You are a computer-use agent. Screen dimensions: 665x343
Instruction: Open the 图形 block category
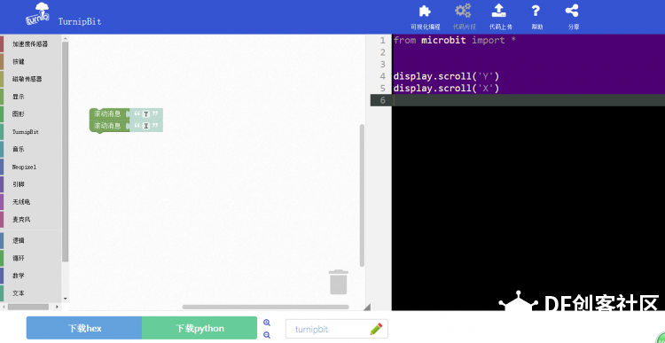click(30, 114)
